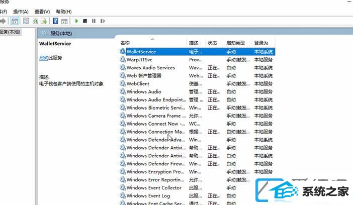Viewport: 353px width, 205px height.
Task: Click gear icon beside WarpJITSvc
Action: coord(123,59)
